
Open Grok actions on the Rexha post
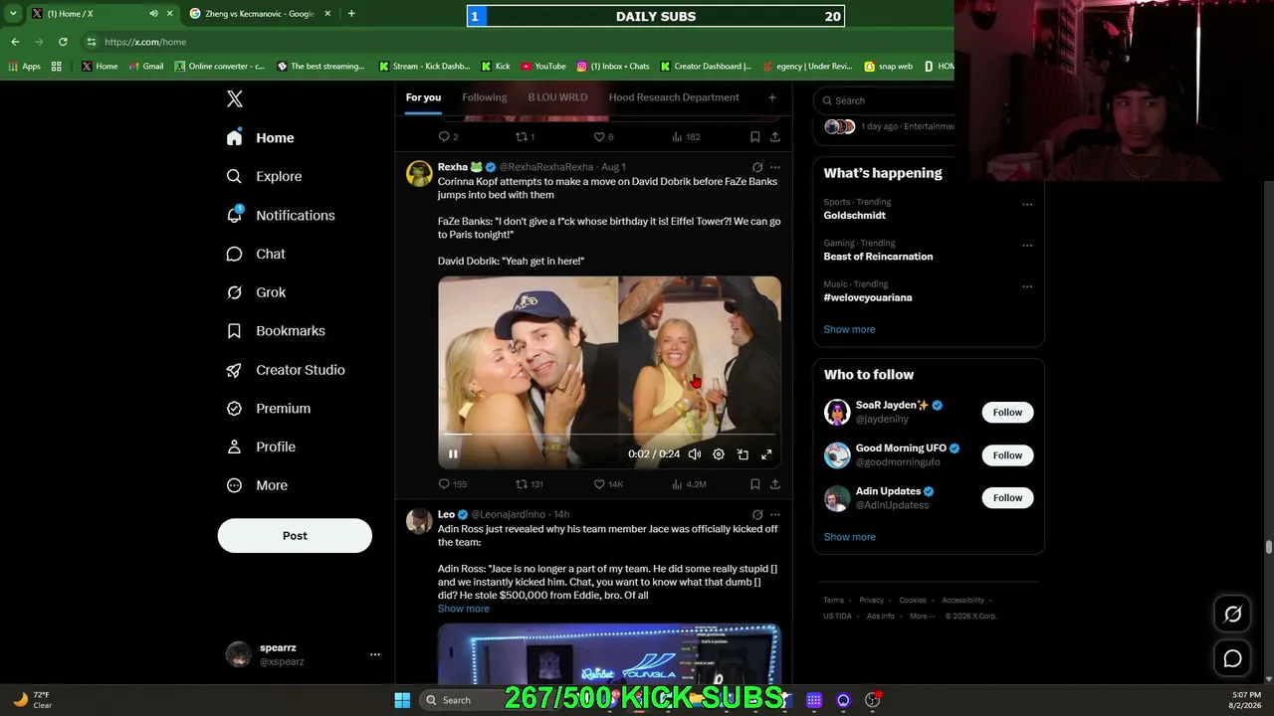pos(757,167)
